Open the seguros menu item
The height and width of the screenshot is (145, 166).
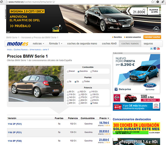coord(148,43)
